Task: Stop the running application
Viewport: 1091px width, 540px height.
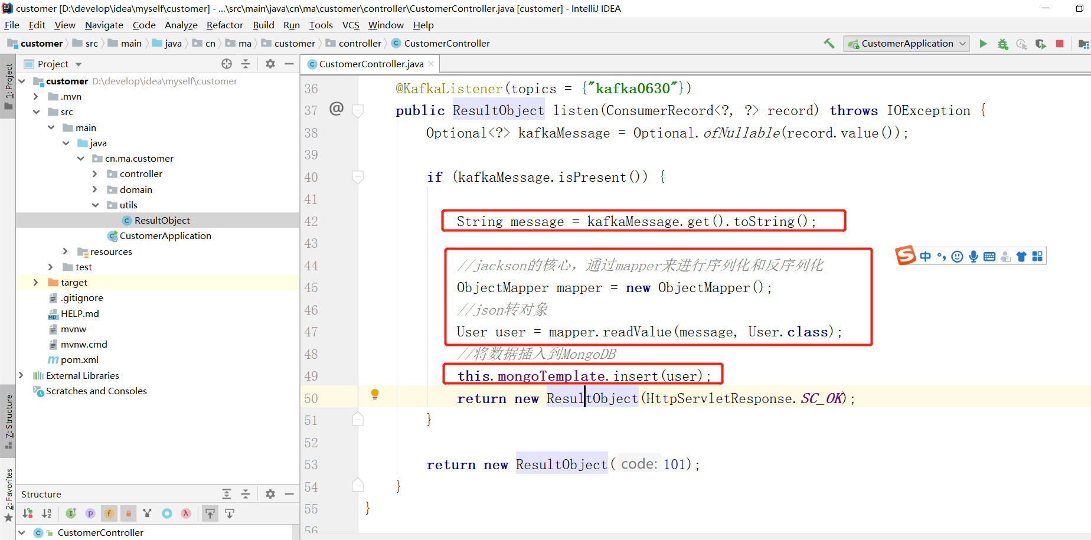Action: point(1060,44)
